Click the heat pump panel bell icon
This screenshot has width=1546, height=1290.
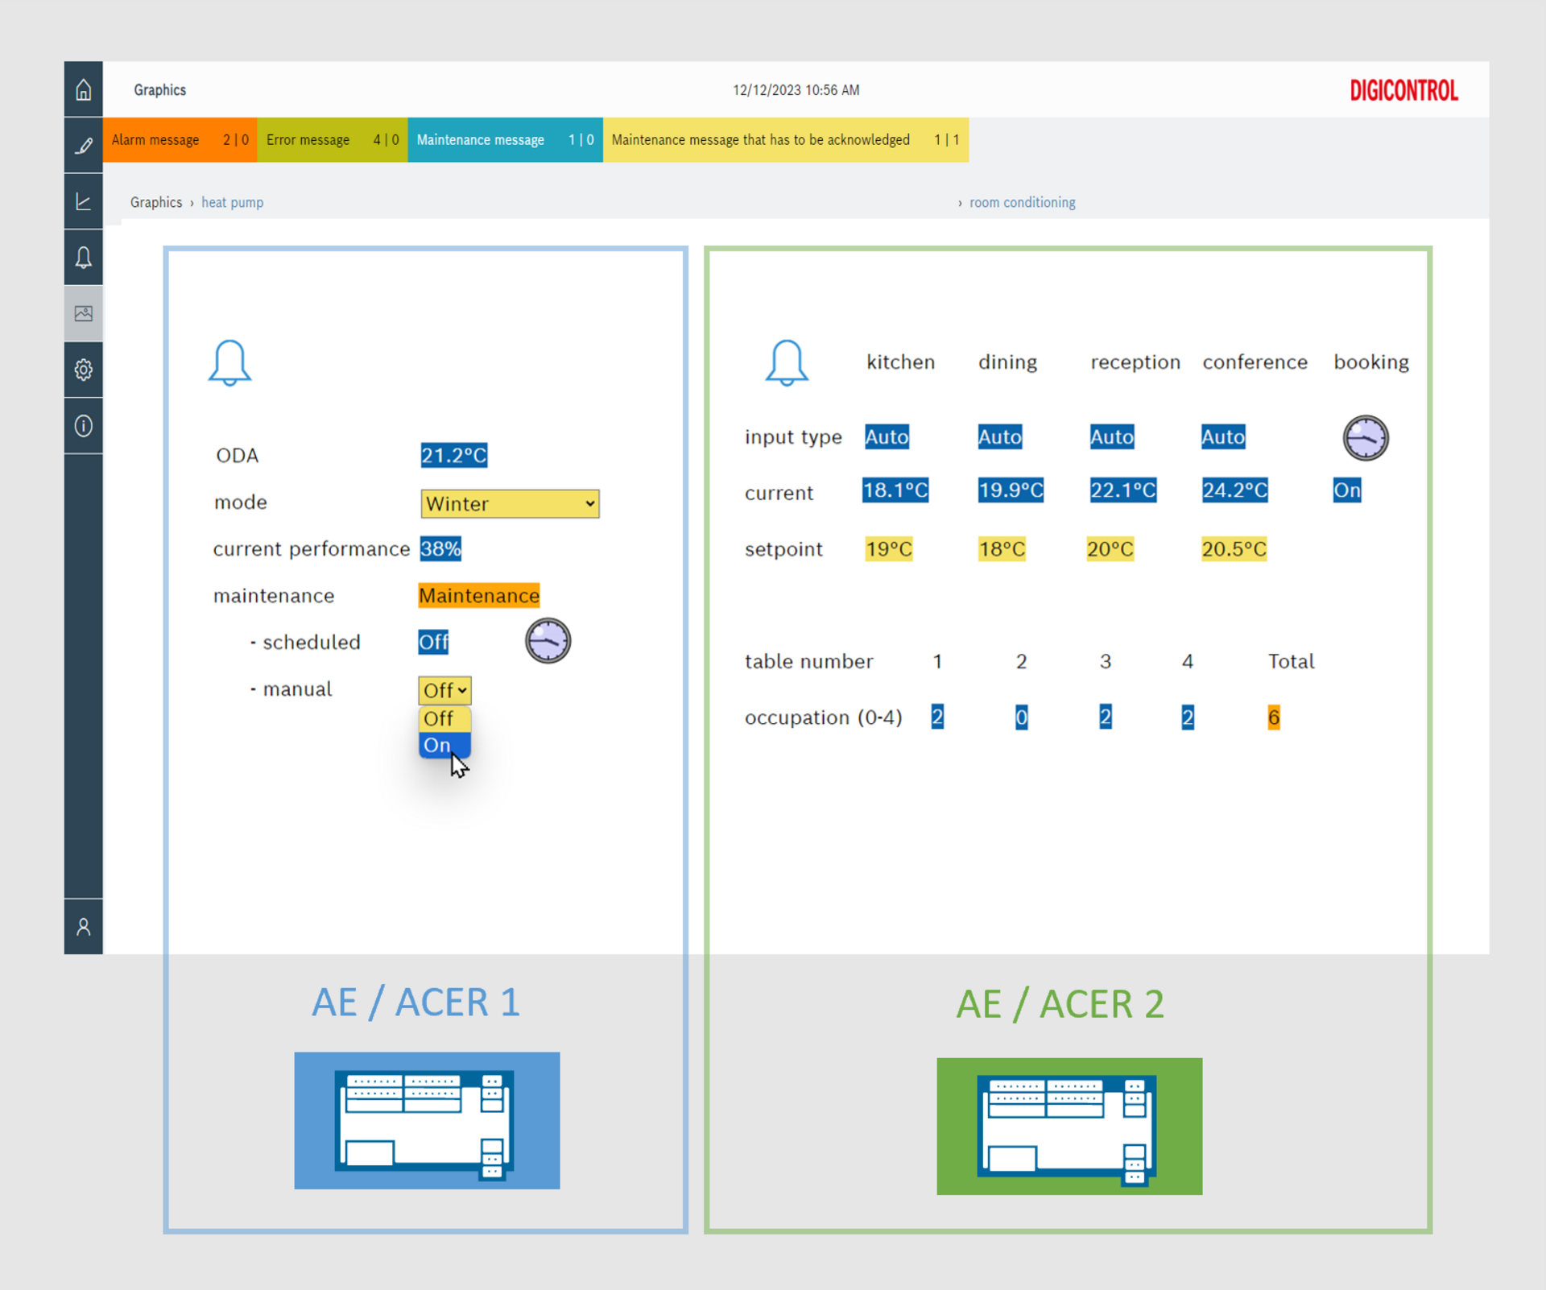(229, 363)
